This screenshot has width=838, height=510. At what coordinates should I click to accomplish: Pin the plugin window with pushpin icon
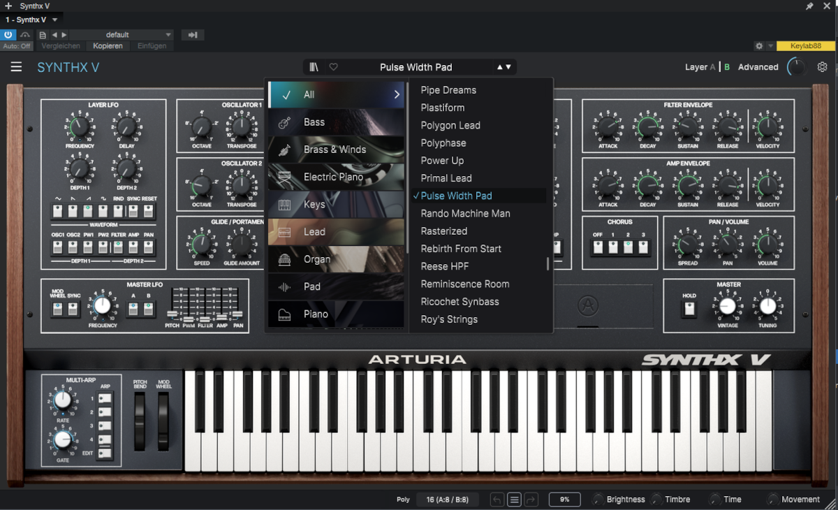tap(809, 6)
